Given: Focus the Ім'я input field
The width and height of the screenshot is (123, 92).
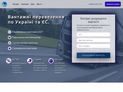Looking at the screenshot, I should click(94, 34).
